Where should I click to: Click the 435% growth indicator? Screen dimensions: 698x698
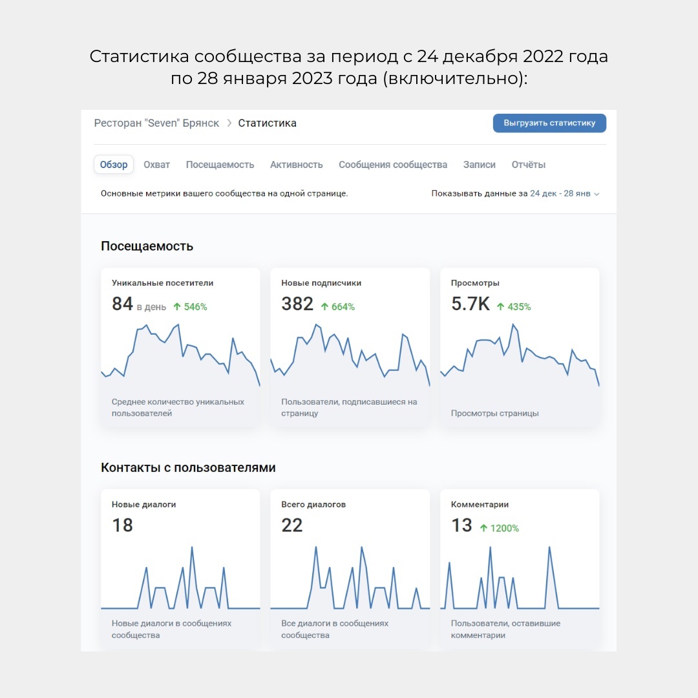tap(514, 307)
